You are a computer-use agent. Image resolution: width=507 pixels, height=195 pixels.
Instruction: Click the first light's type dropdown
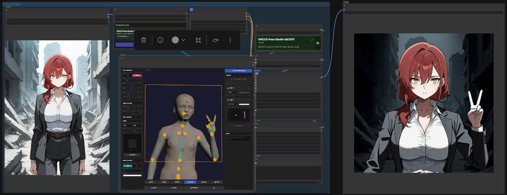click(232, 92)
